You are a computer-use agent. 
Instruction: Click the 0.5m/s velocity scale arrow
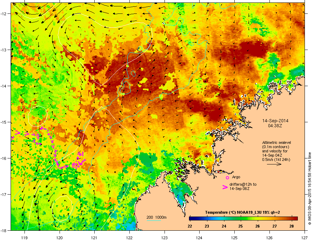(x=274, y=164)
